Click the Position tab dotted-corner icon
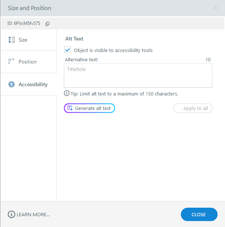Image resolution: width=225 pixels, height=227 pixels. (11, 62)
